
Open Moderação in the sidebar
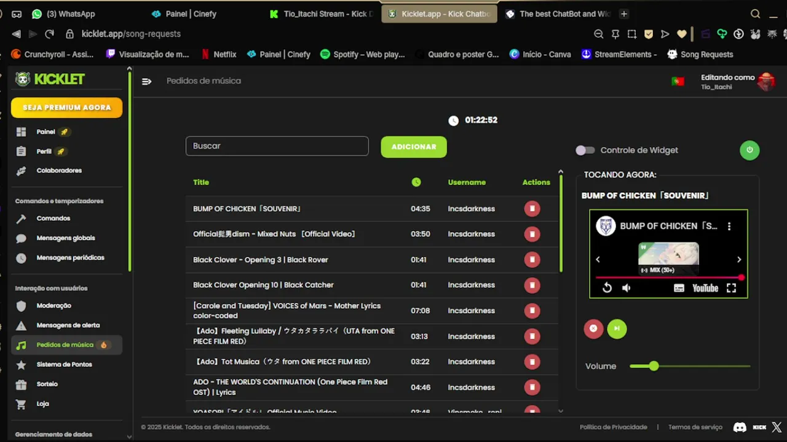[x=53, y=306]
